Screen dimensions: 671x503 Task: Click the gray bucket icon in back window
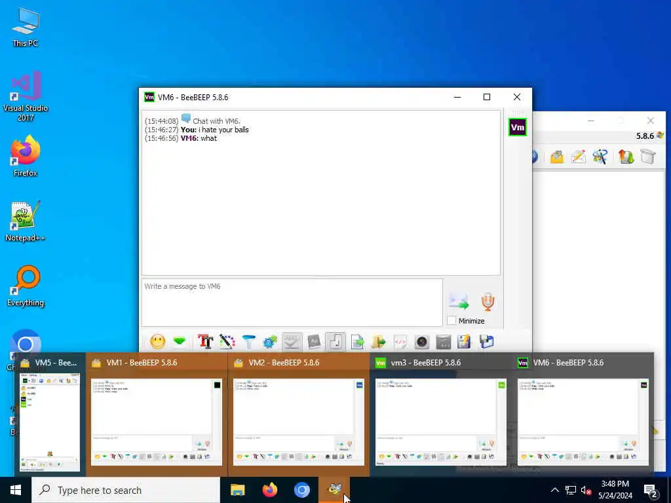(648, 157)
